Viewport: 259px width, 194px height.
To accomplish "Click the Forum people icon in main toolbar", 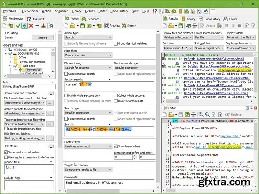I will point(206,11).
